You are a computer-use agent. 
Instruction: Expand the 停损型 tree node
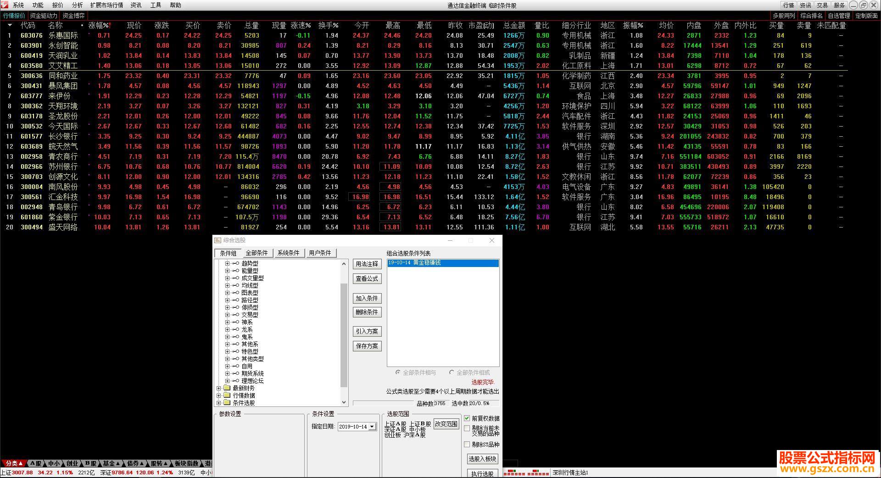coord(227,307)
